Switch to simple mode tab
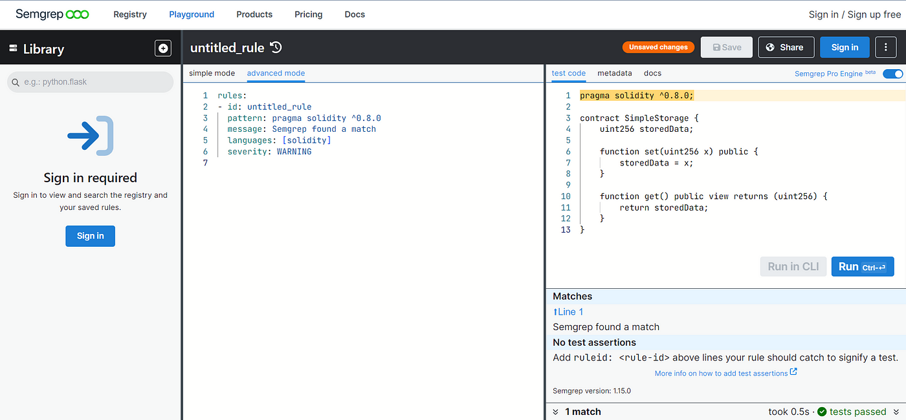This screenshot has height=420, width=906. point(212,73)
